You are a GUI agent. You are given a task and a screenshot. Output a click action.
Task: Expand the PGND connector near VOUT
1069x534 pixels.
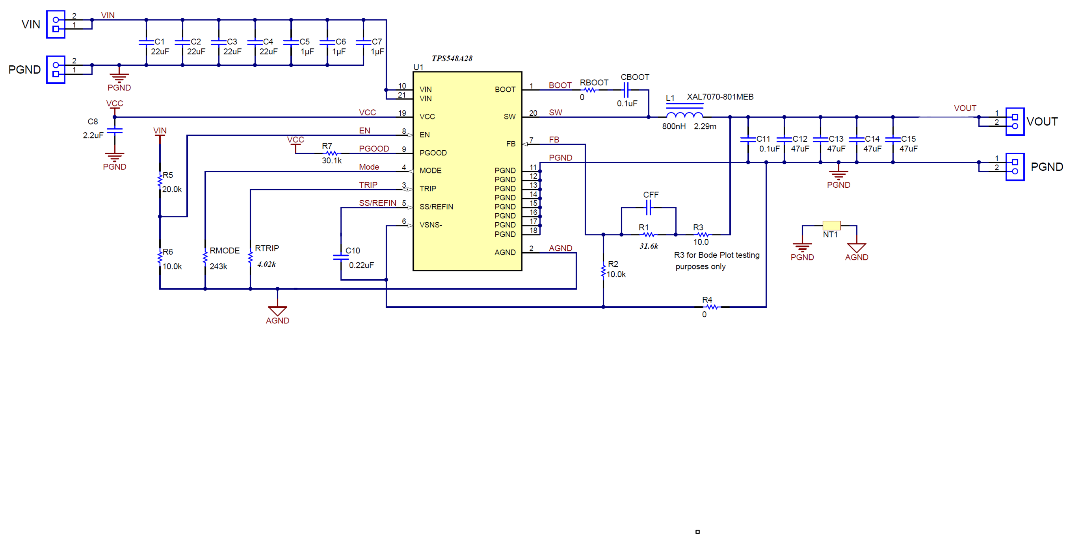pyautogui.click(x=1015, y=167)
